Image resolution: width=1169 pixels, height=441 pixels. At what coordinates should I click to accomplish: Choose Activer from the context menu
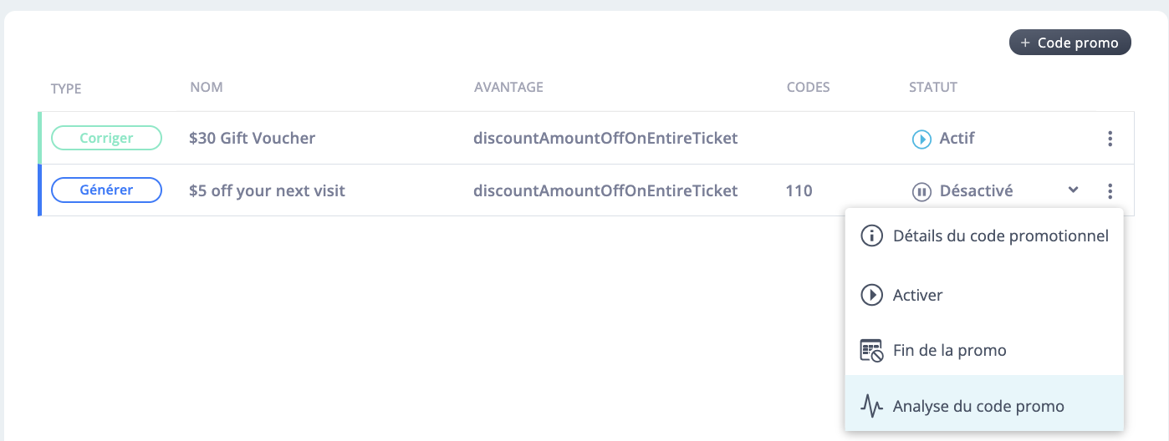[984, 296]
